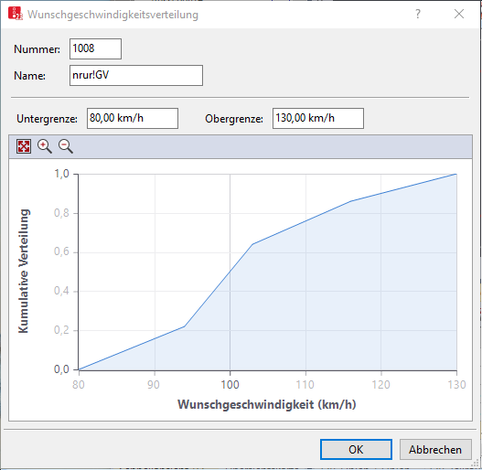The image size is (482, 470).
Task: Click the curve endpoint at 130 km/h
Action: [x=456, y=174]
